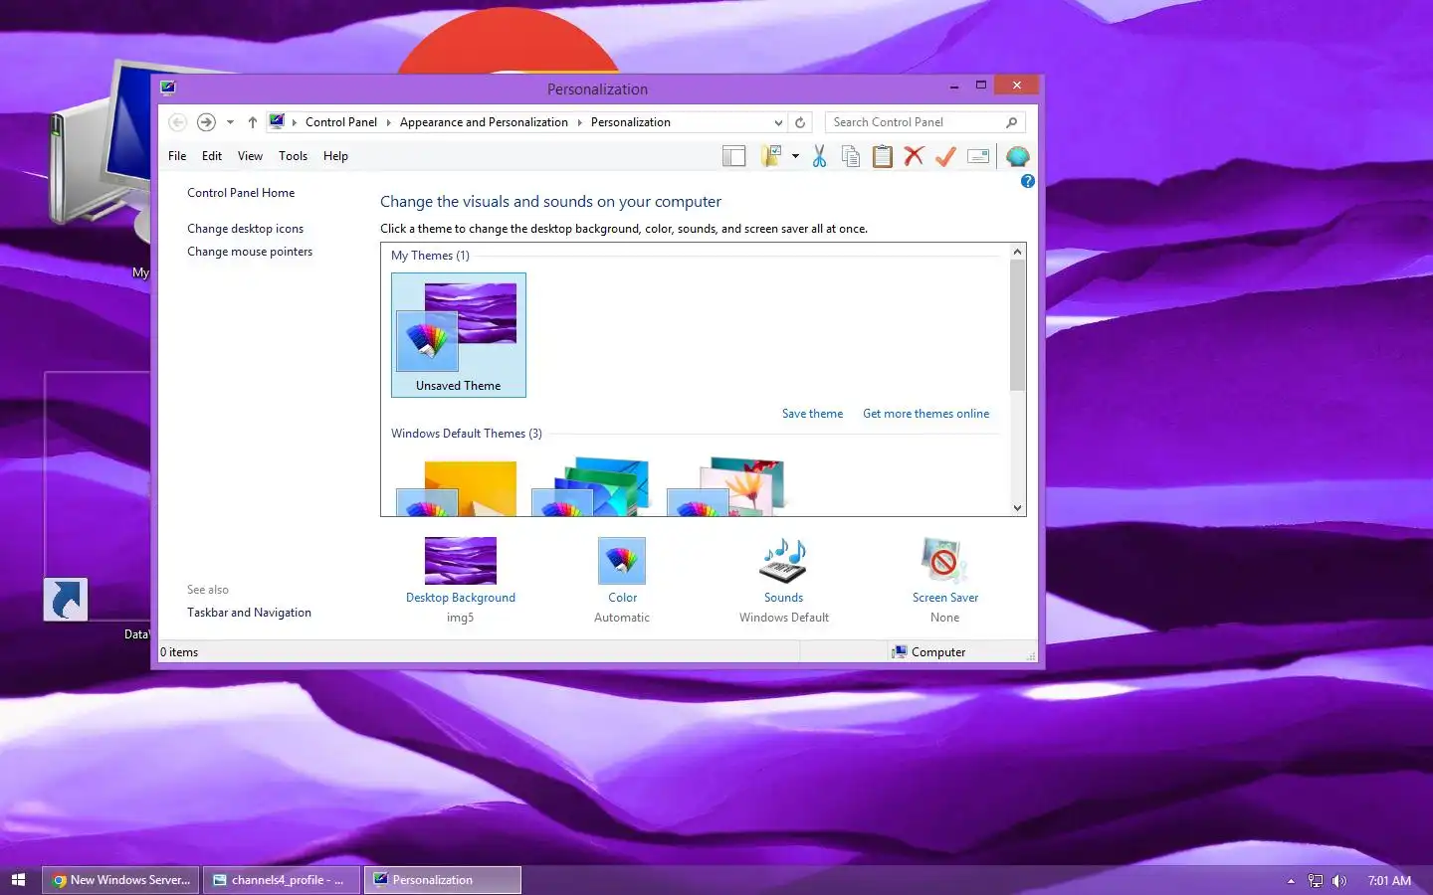The width and height of the screenshot is (1433, 895).
Task: Expand the folder options dropdown arrow
Action: pyautogui.click(x=795, y=156)
